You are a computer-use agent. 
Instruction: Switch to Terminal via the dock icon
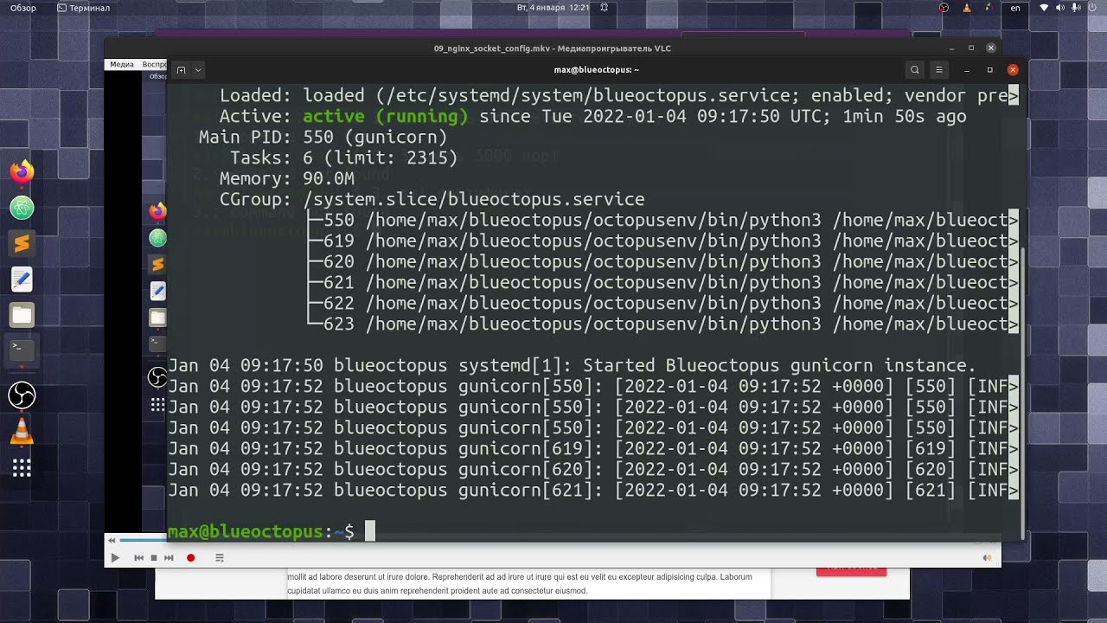point(22,350)
